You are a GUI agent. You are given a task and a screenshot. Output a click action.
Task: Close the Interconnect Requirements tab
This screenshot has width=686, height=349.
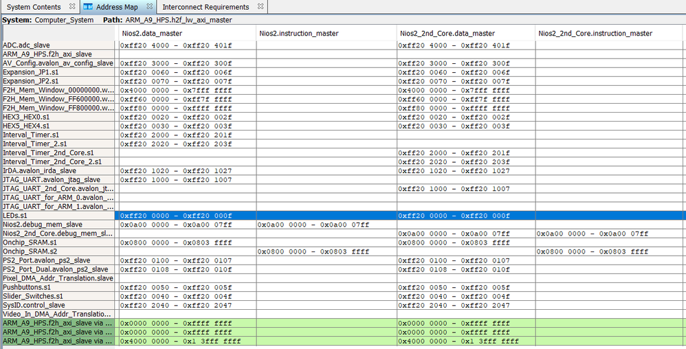261,7
